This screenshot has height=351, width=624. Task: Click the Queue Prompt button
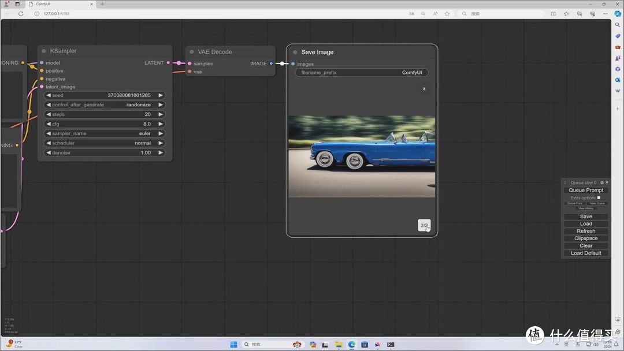pyautogui.click(x=586, y=190)
